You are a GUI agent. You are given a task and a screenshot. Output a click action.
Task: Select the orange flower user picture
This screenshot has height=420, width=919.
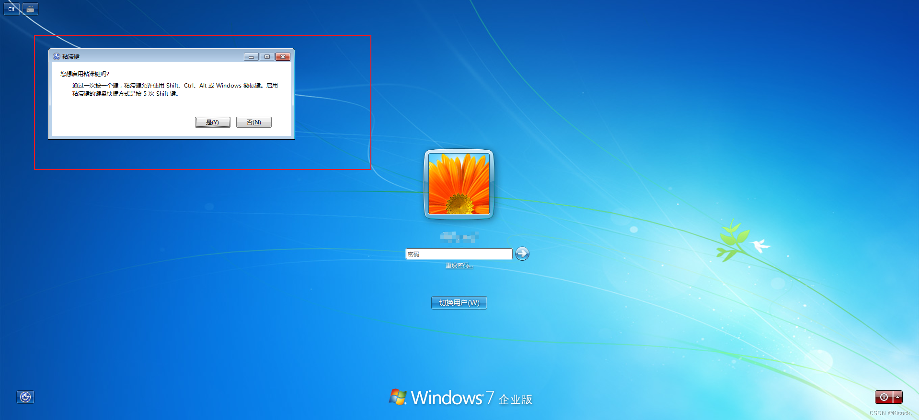click(459, 184)
